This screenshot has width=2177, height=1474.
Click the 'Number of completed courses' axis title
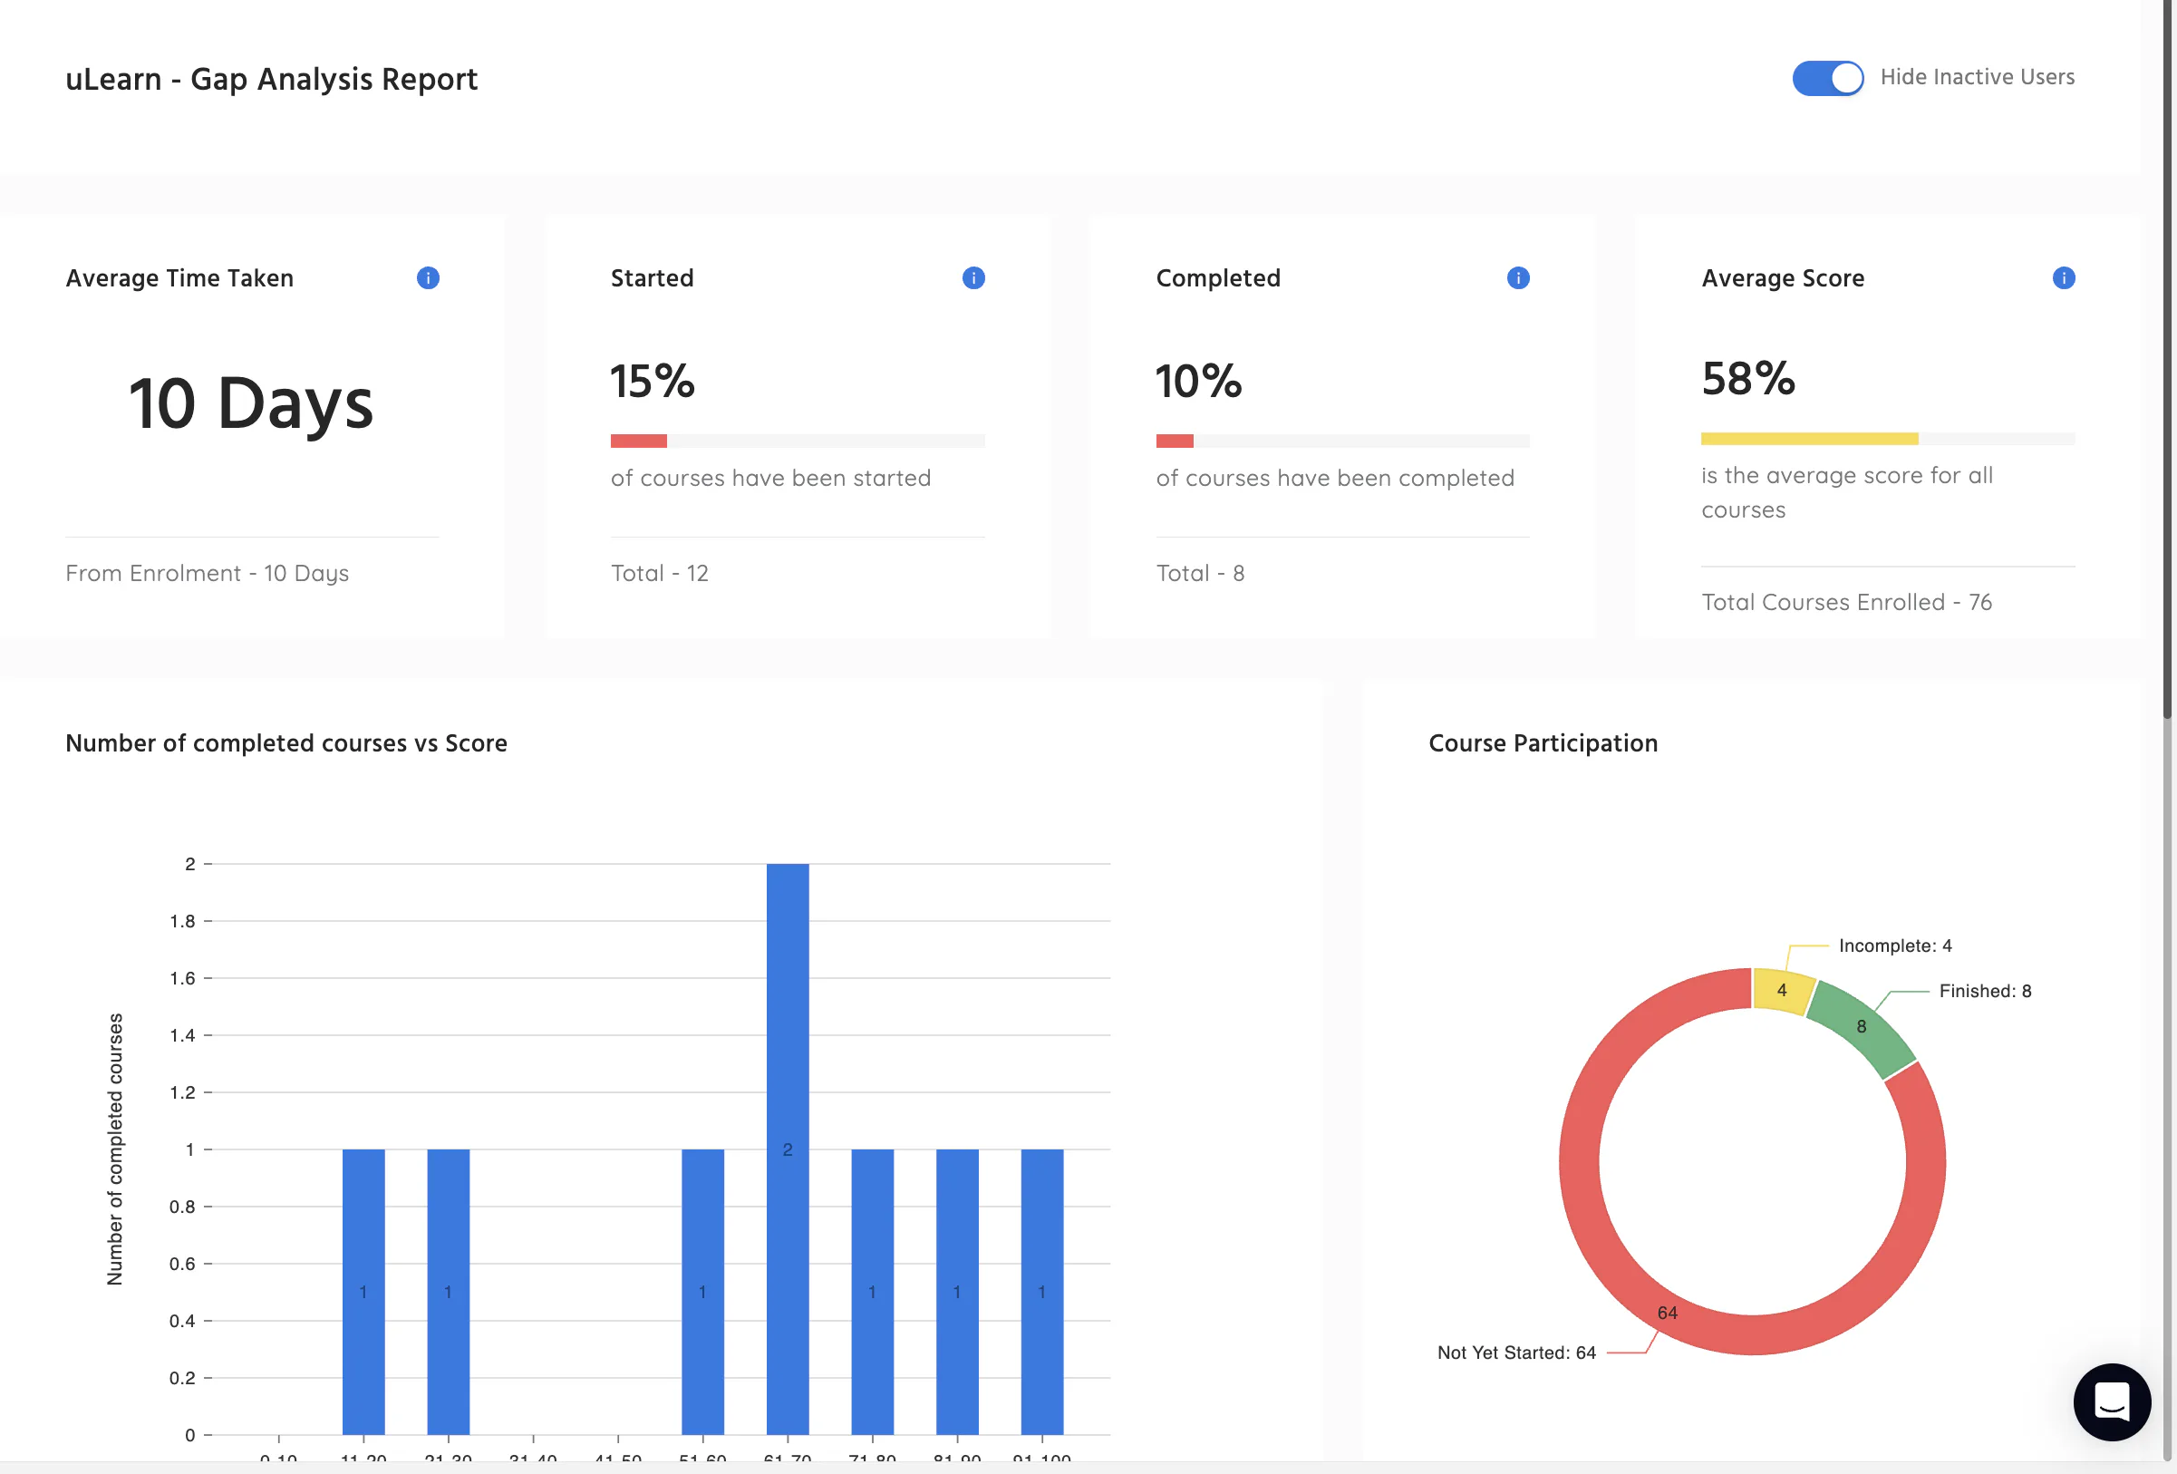pos(115,1149)
